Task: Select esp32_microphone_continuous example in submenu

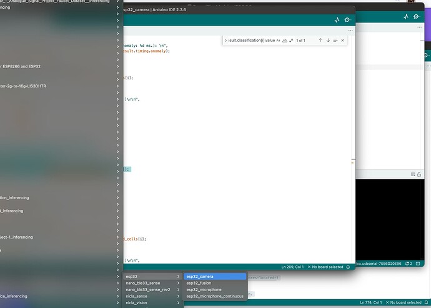Action: pos(215,296)
